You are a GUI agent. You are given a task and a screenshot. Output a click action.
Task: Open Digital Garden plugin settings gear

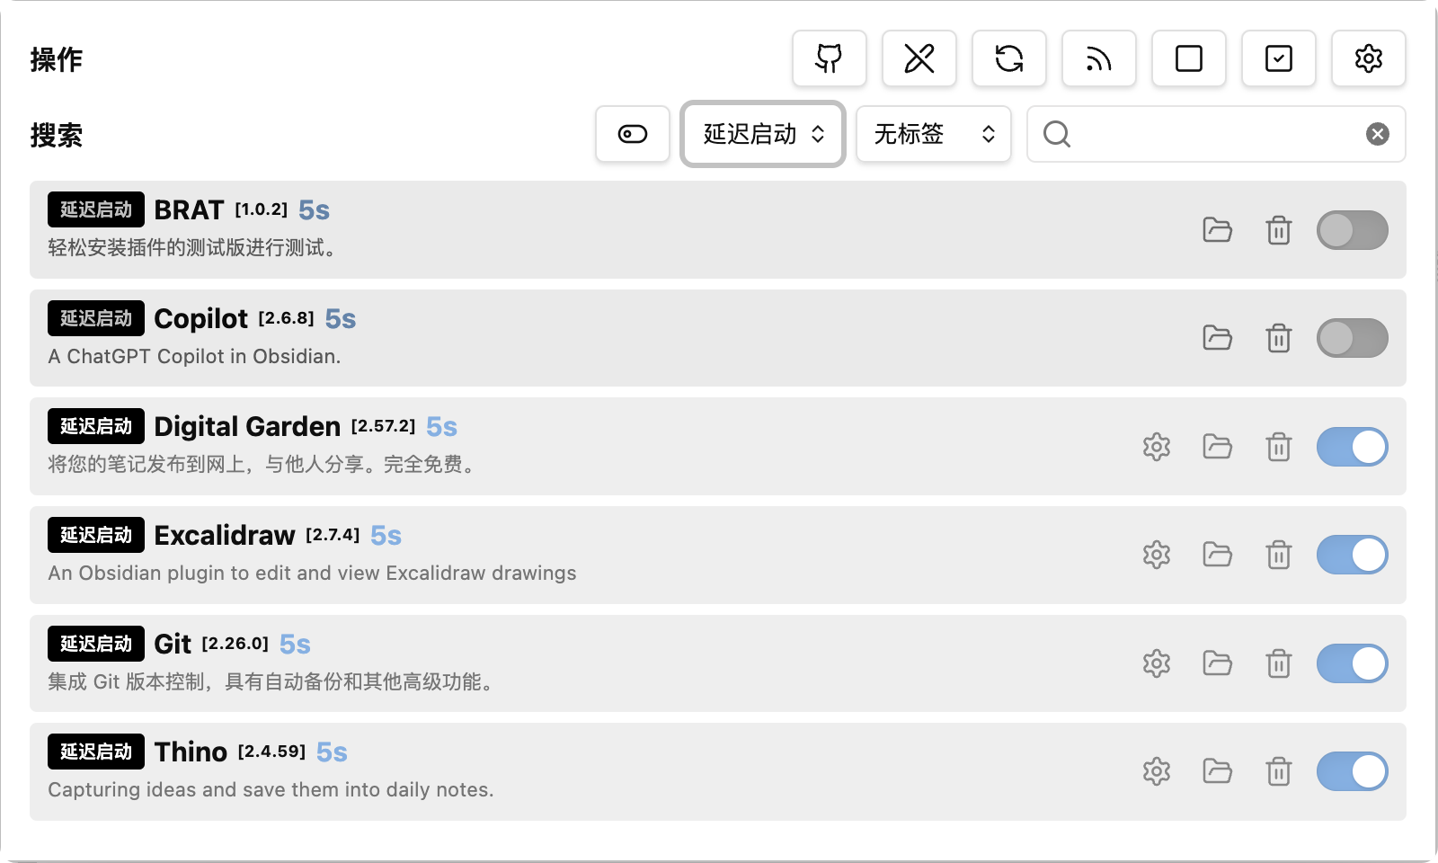point(1156,447)
